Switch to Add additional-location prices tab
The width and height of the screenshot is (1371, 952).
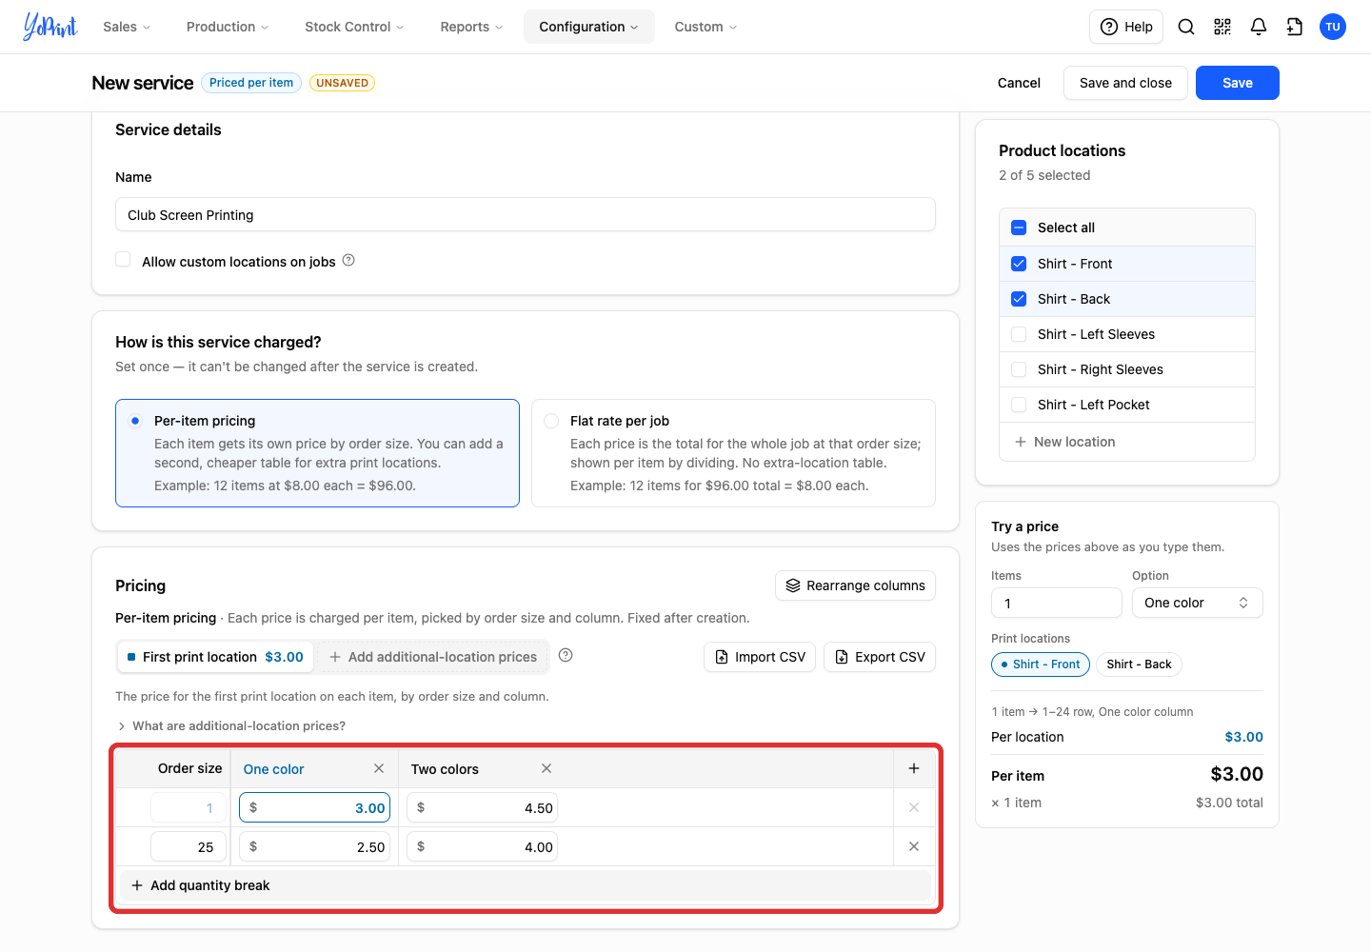(432, 657)
